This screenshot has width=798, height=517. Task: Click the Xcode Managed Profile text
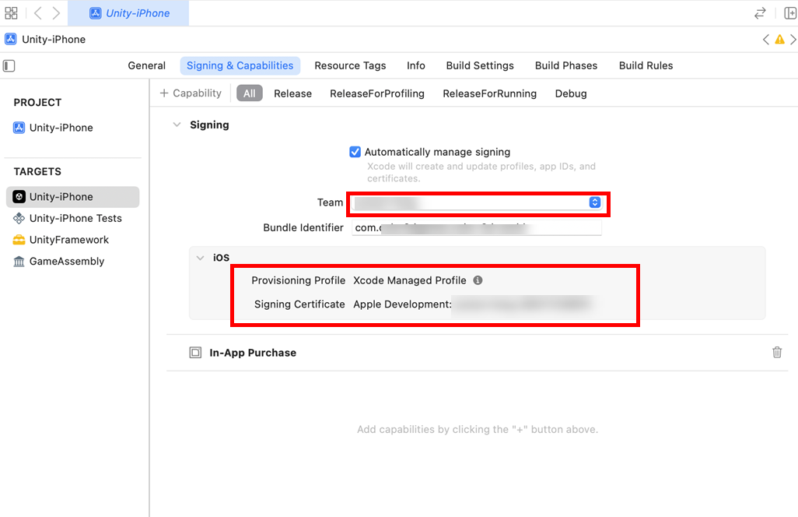point(410,280)
